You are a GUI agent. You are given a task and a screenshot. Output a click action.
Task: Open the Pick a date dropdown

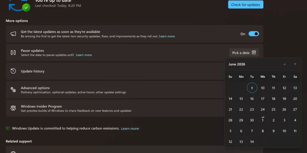click(x=244, y=53)
